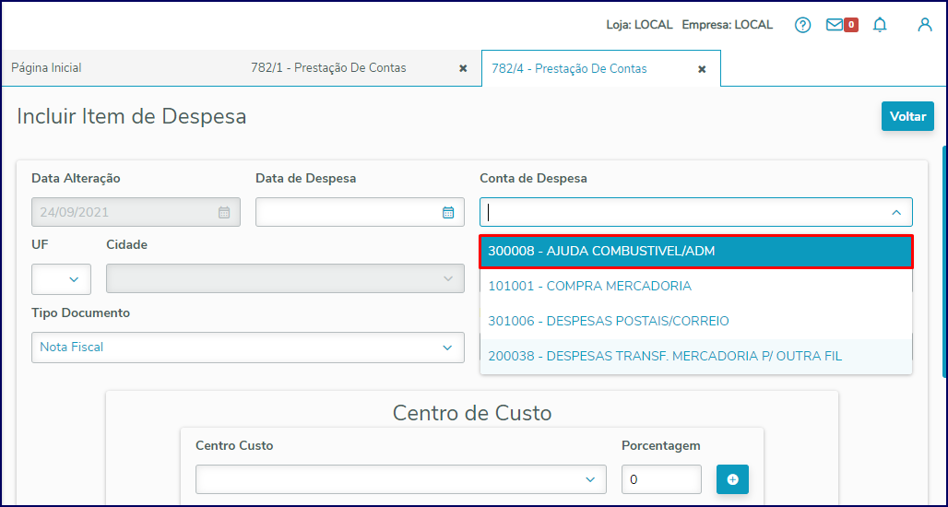Click the calendar icon in Data de Despesa
This screenshot has height=507, width=948.
click(448, 212)
